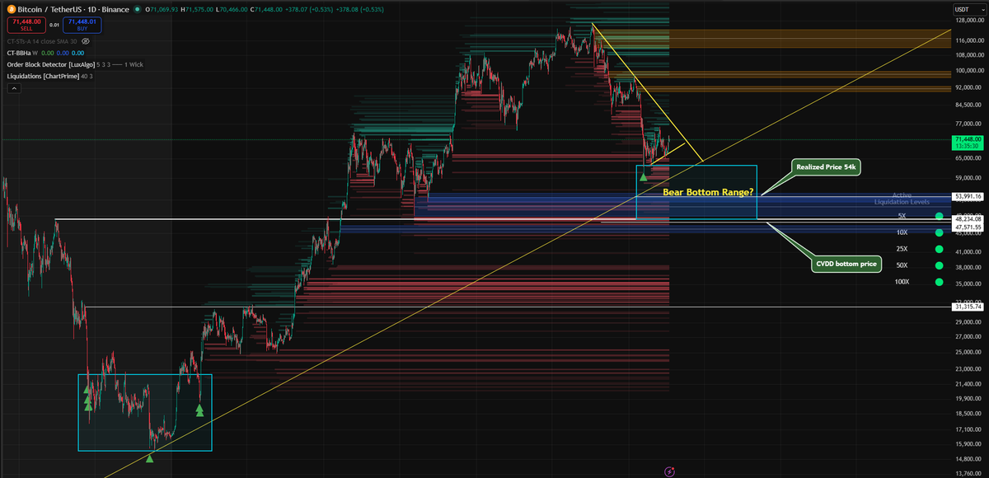Click the 25X liquidation level green dot

[939, 249]
